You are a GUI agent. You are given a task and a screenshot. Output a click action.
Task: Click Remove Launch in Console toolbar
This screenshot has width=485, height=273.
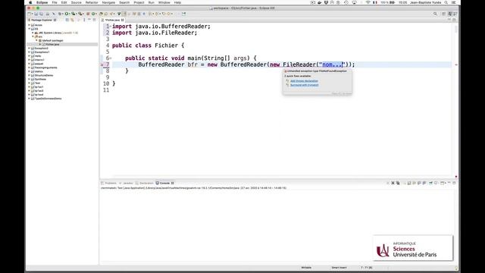pyautogui.click(x=393, y=184)
